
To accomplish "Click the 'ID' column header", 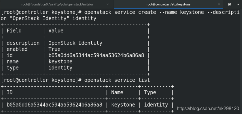I will pos(10,92).
